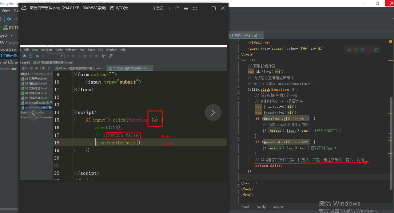Select External Libraries in project tree
Screen dimensions: 394x213
(x=9, y=62)
